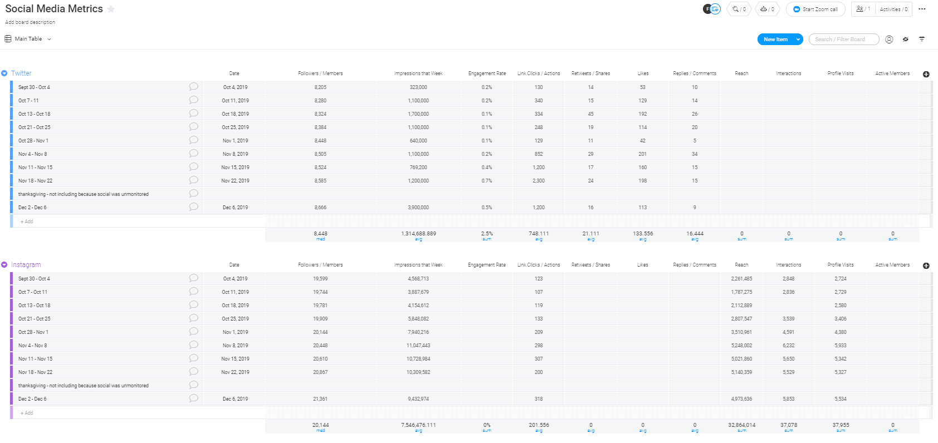Click the dark F user avatar
The image size is (938, 443).
click(x=707, y=9)
